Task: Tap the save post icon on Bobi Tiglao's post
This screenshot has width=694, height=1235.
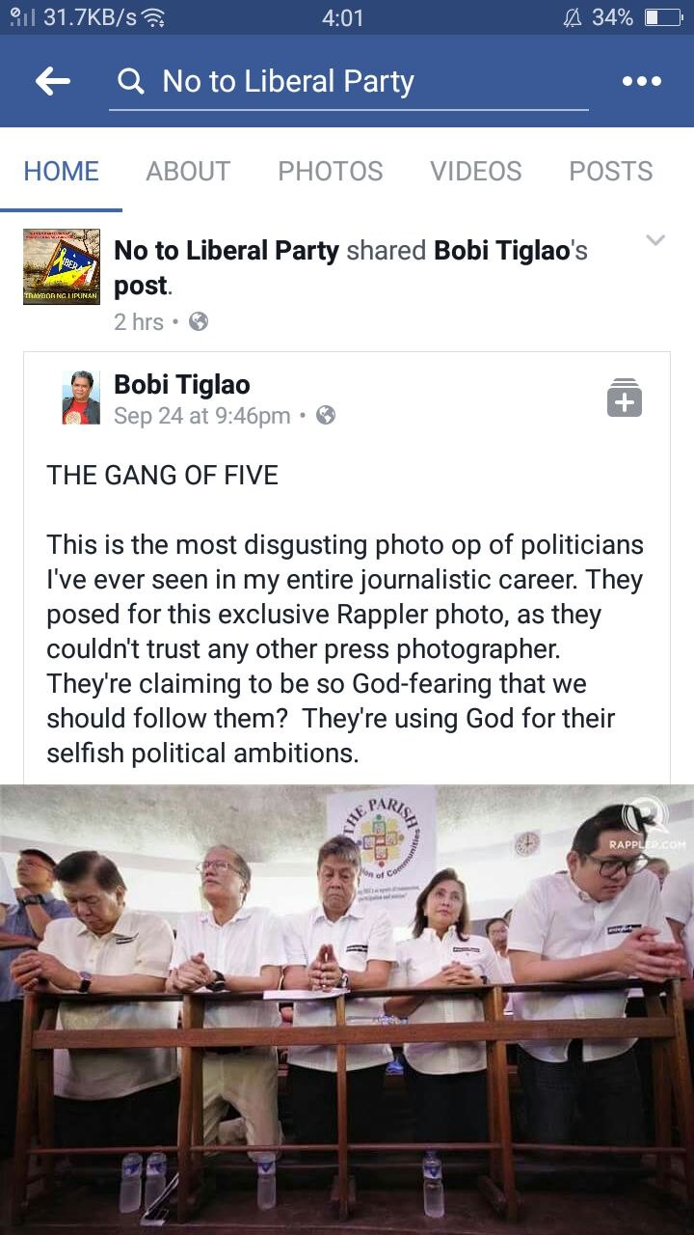Action: (625, 398)
